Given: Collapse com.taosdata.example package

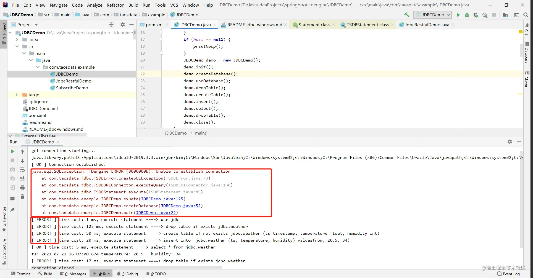Looking at the screenshot, I should (x=38, y=67).
